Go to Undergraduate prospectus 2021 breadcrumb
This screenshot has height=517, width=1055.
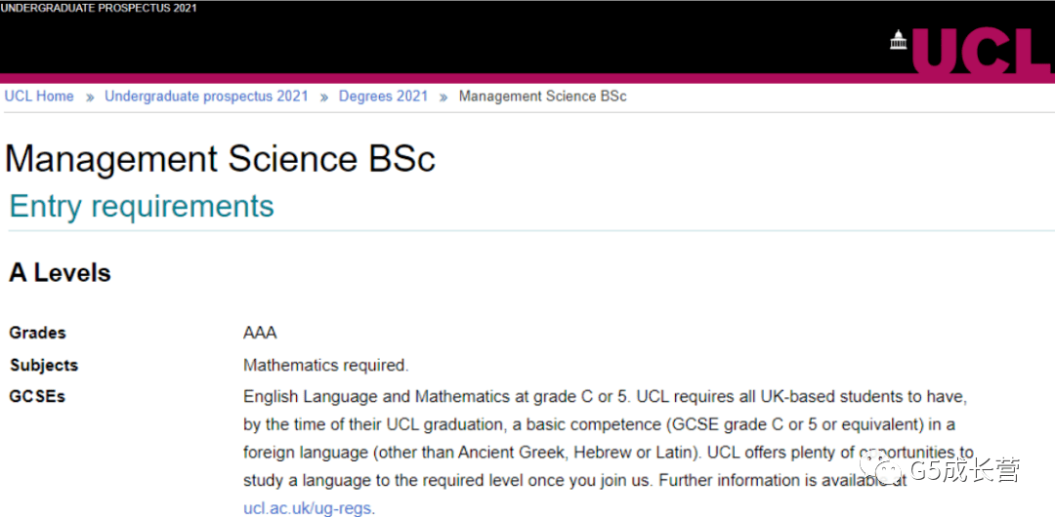point(206,97)
